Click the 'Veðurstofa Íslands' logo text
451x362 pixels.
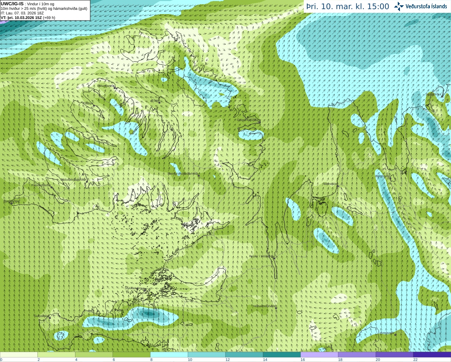[x=426, y=6]
